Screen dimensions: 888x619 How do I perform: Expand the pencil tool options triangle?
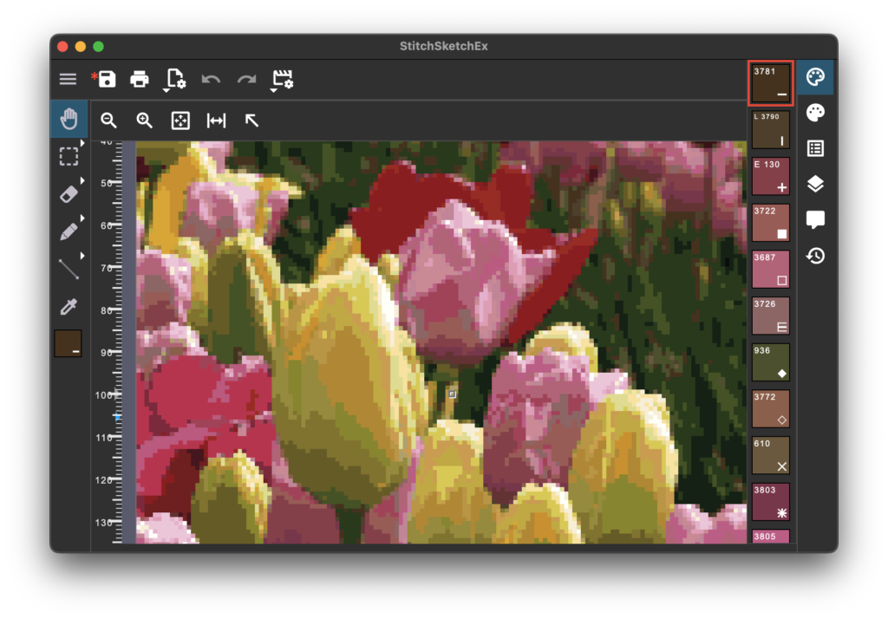[83, 218]
